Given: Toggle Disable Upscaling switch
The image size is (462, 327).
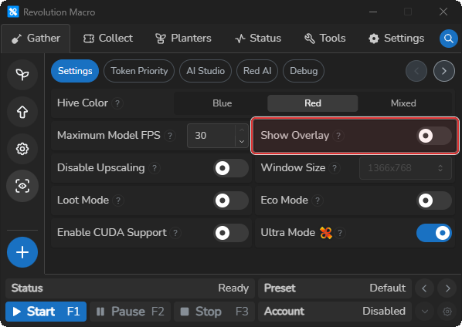Looking at the screenshot, I should [x=231, y=168].
